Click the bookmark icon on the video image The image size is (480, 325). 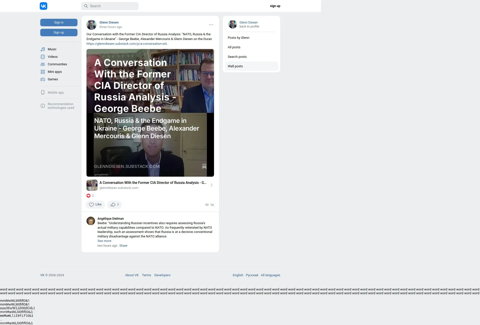(204, 166)
